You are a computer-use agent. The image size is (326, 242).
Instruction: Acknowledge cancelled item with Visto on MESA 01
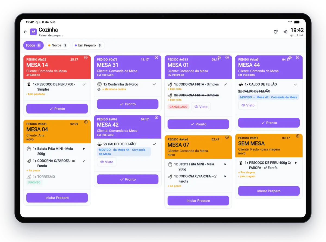pos(201,107)
